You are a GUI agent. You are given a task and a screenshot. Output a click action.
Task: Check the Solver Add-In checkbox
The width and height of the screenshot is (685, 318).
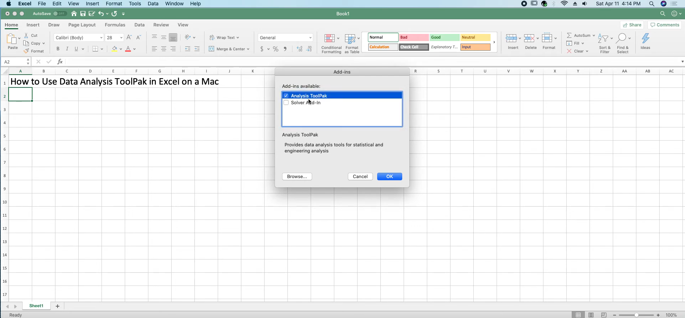point(286,103)
